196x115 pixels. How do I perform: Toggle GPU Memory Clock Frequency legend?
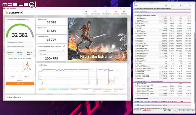click(108, 90)
